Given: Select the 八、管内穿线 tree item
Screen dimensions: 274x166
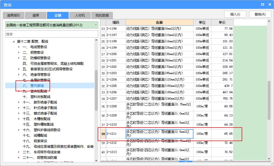Looking at the screenshot, I should [33, 85].
